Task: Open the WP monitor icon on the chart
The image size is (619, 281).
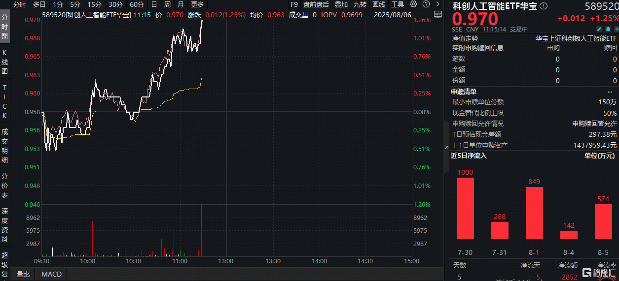Action: (x=437, y=15)
